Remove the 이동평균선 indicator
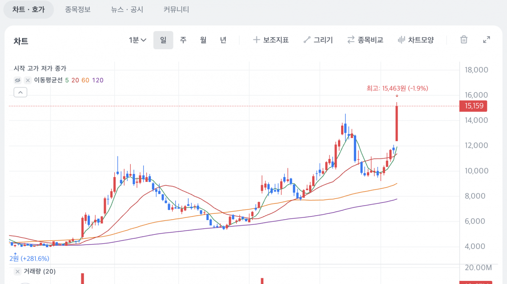 coord(28,80)
